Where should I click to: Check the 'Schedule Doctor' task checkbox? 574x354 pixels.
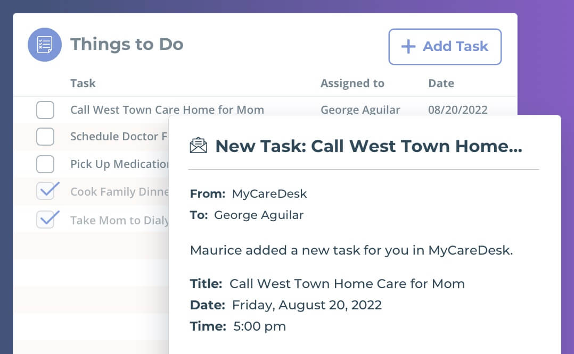pos(45,137)
